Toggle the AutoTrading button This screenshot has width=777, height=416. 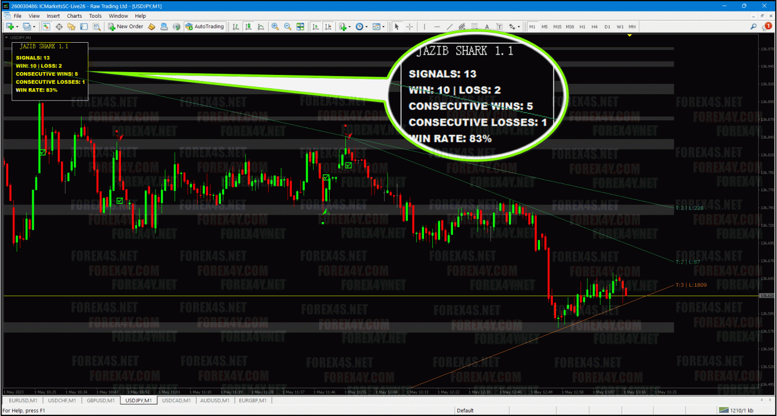click(204, 27)
